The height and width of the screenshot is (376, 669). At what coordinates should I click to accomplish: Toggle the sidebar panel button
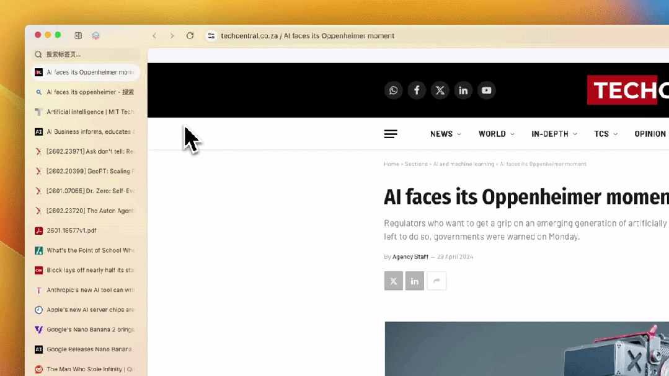tap(78, 35)
